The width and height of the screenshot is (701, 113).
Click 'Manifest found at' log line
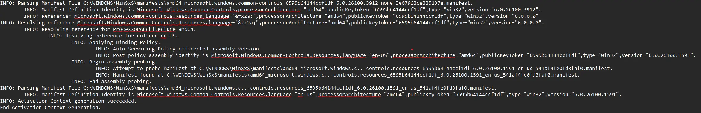337,75
